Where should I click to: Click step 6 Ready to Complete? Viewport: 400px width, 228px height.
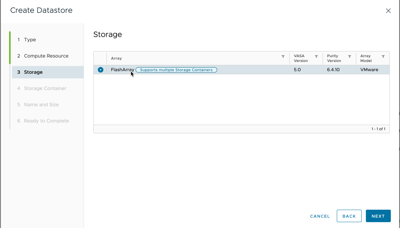46,121
